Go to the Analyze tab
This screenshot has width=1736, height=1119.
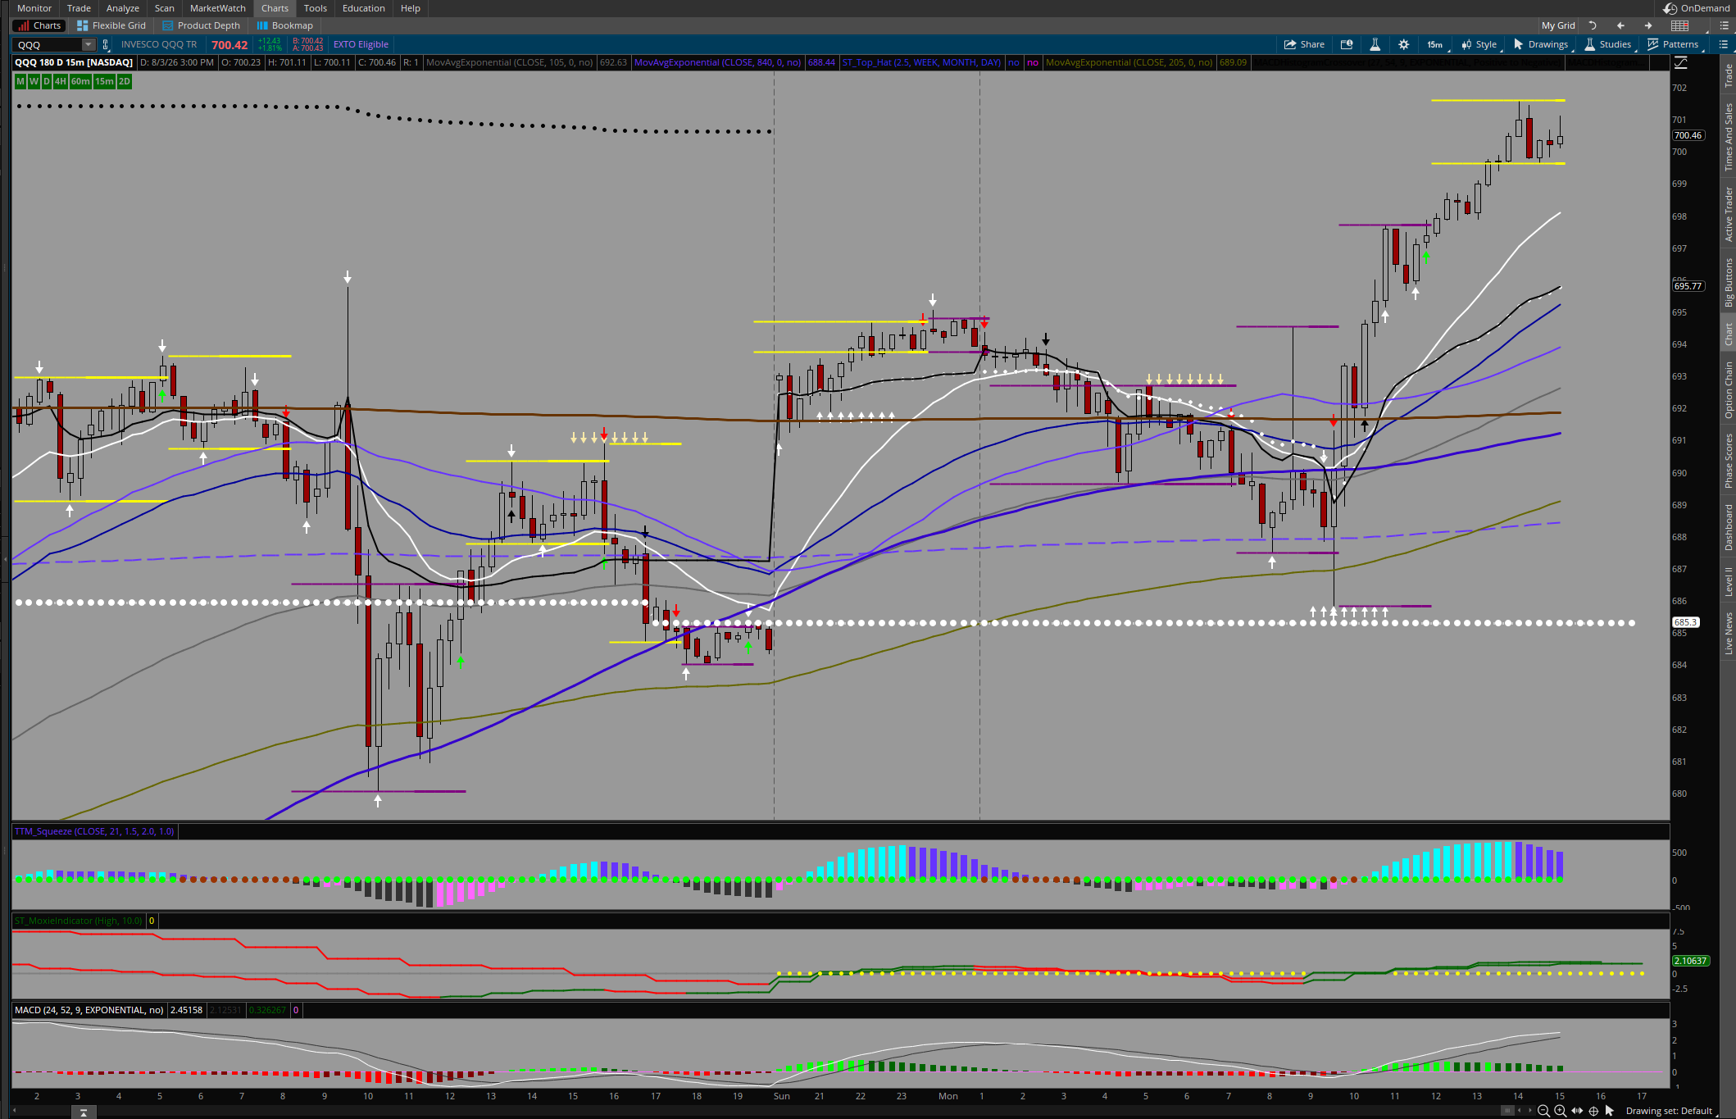[x=123, y=8]
